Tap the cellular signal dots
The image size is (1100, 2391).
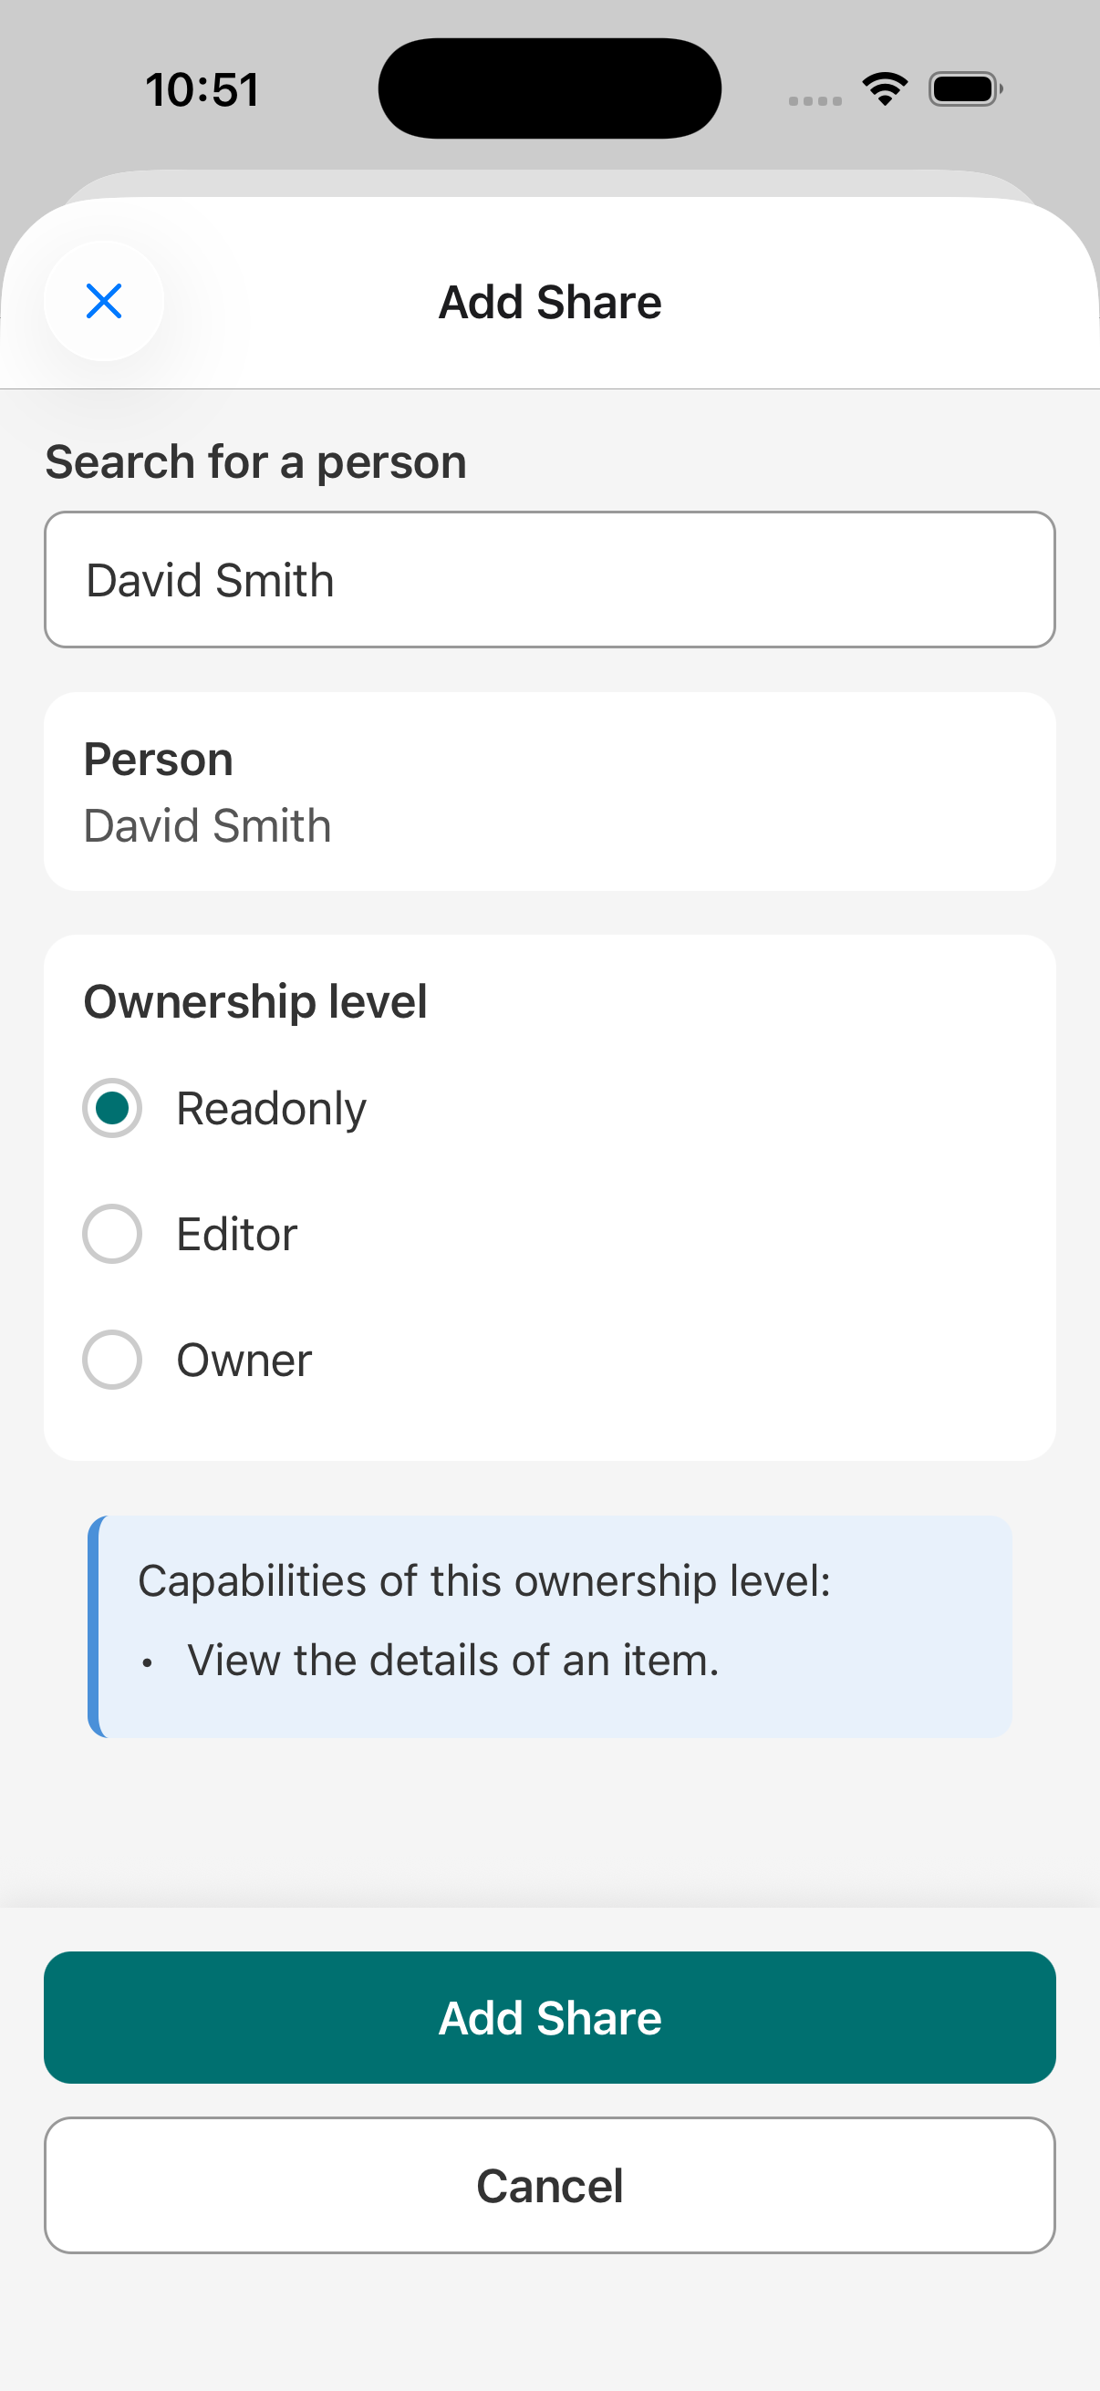coord(815,100)
